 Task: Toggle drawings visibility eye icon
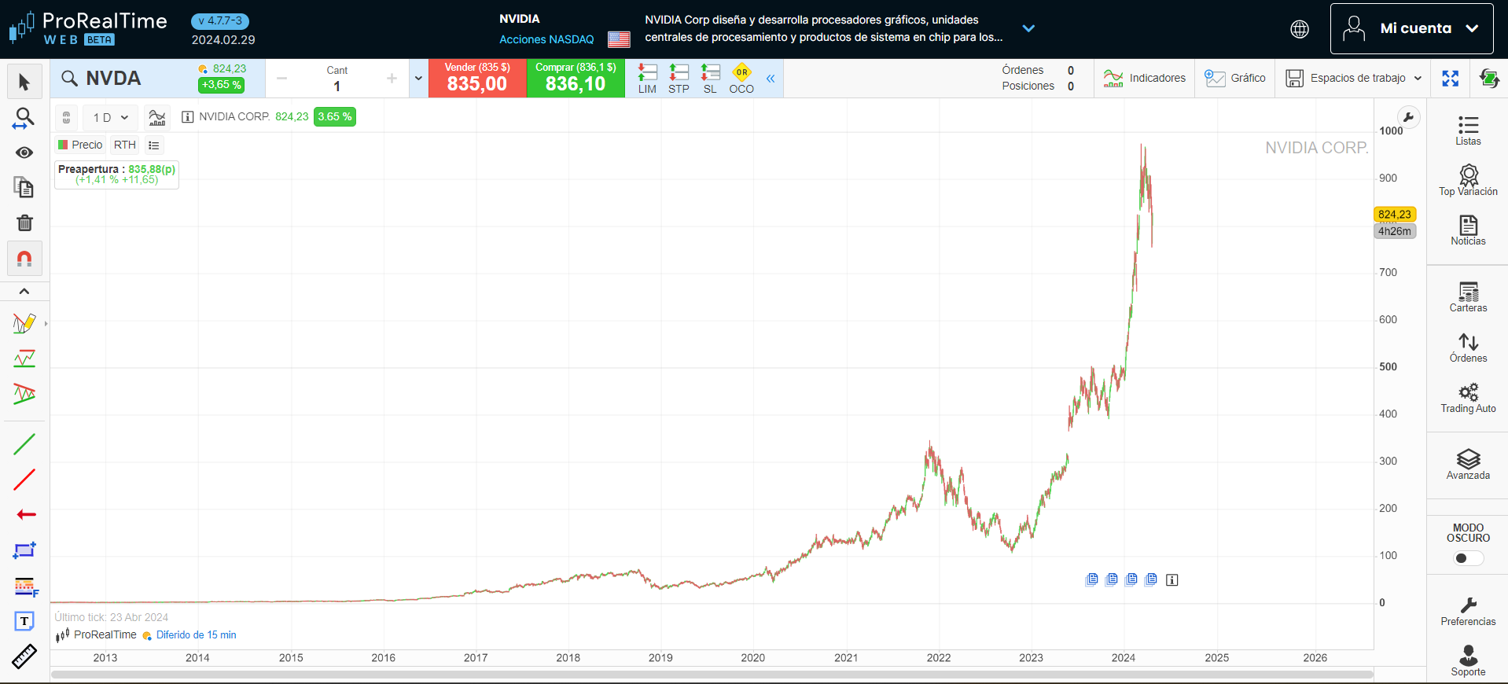click(24, 153)
